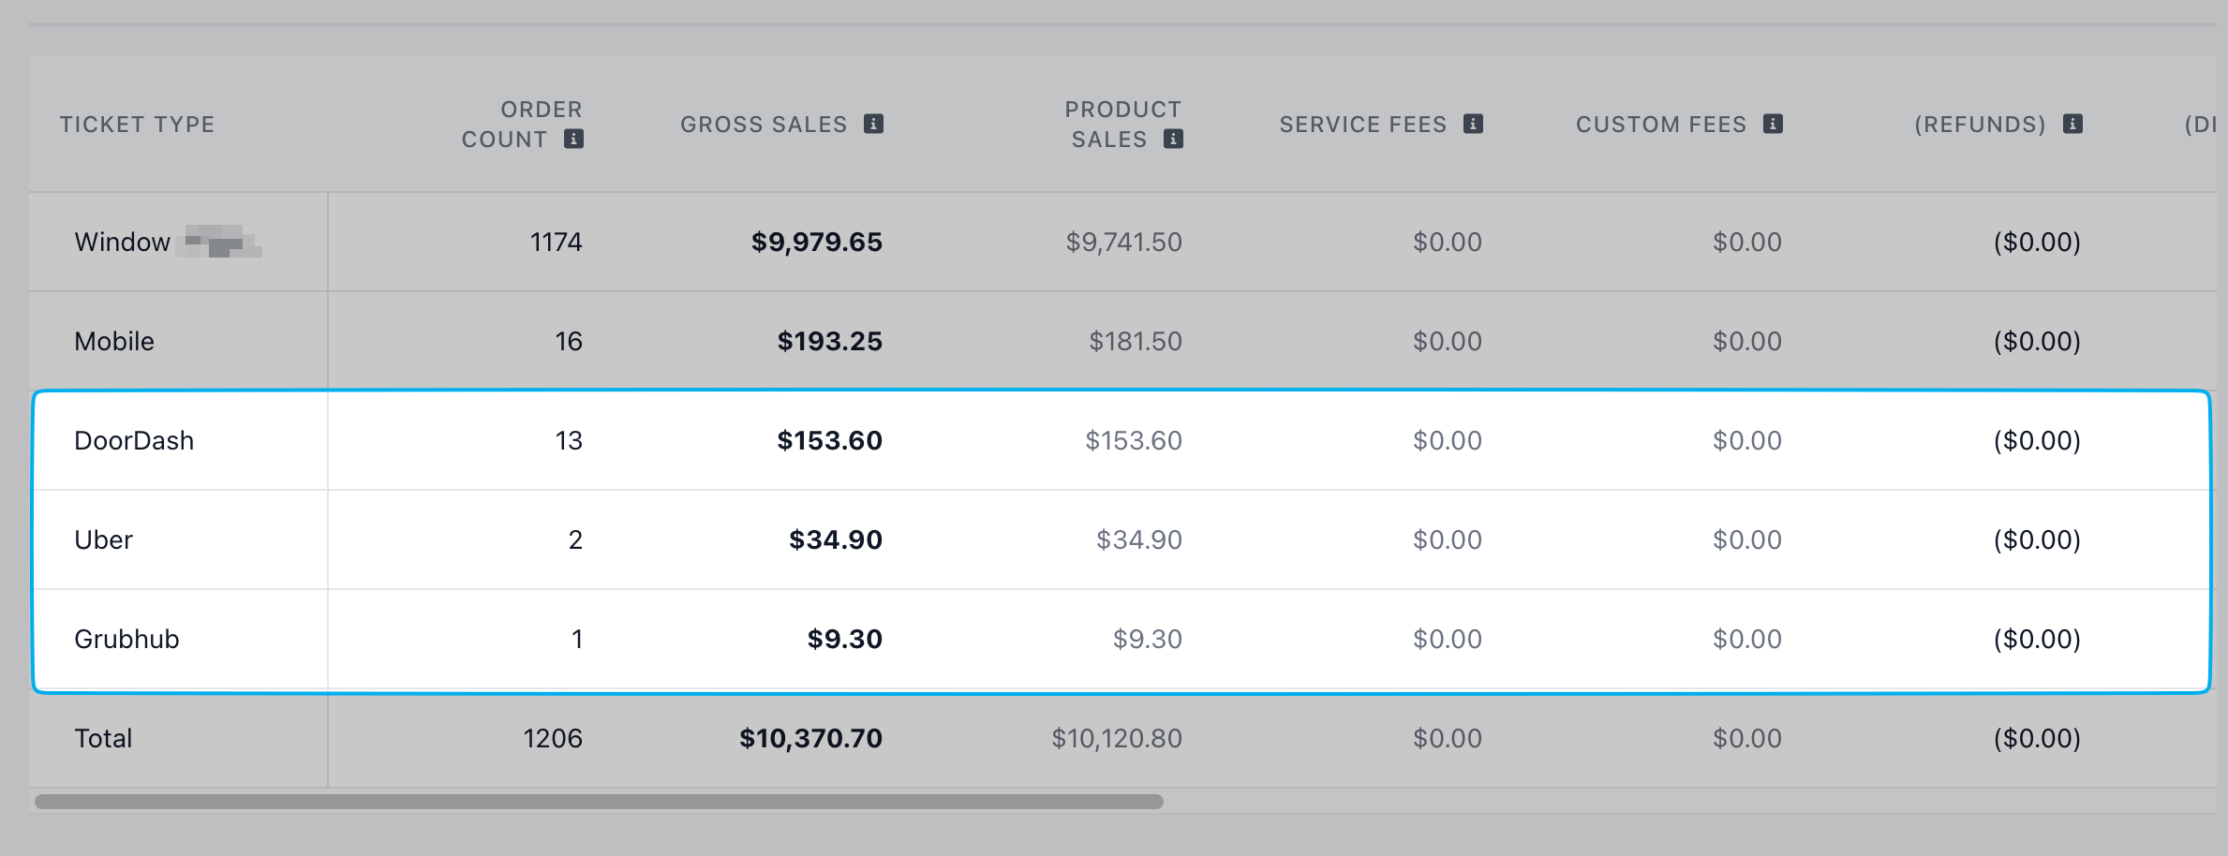Click the DoorDash gross sales $153.60

point(829,440)
